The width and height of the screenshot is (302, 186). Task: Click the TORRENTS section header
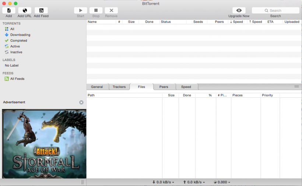11,24
